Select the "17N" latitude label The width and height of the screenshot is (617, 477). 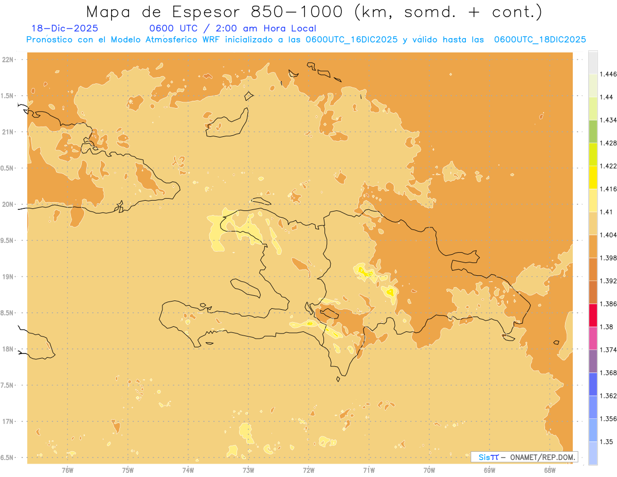9,421
